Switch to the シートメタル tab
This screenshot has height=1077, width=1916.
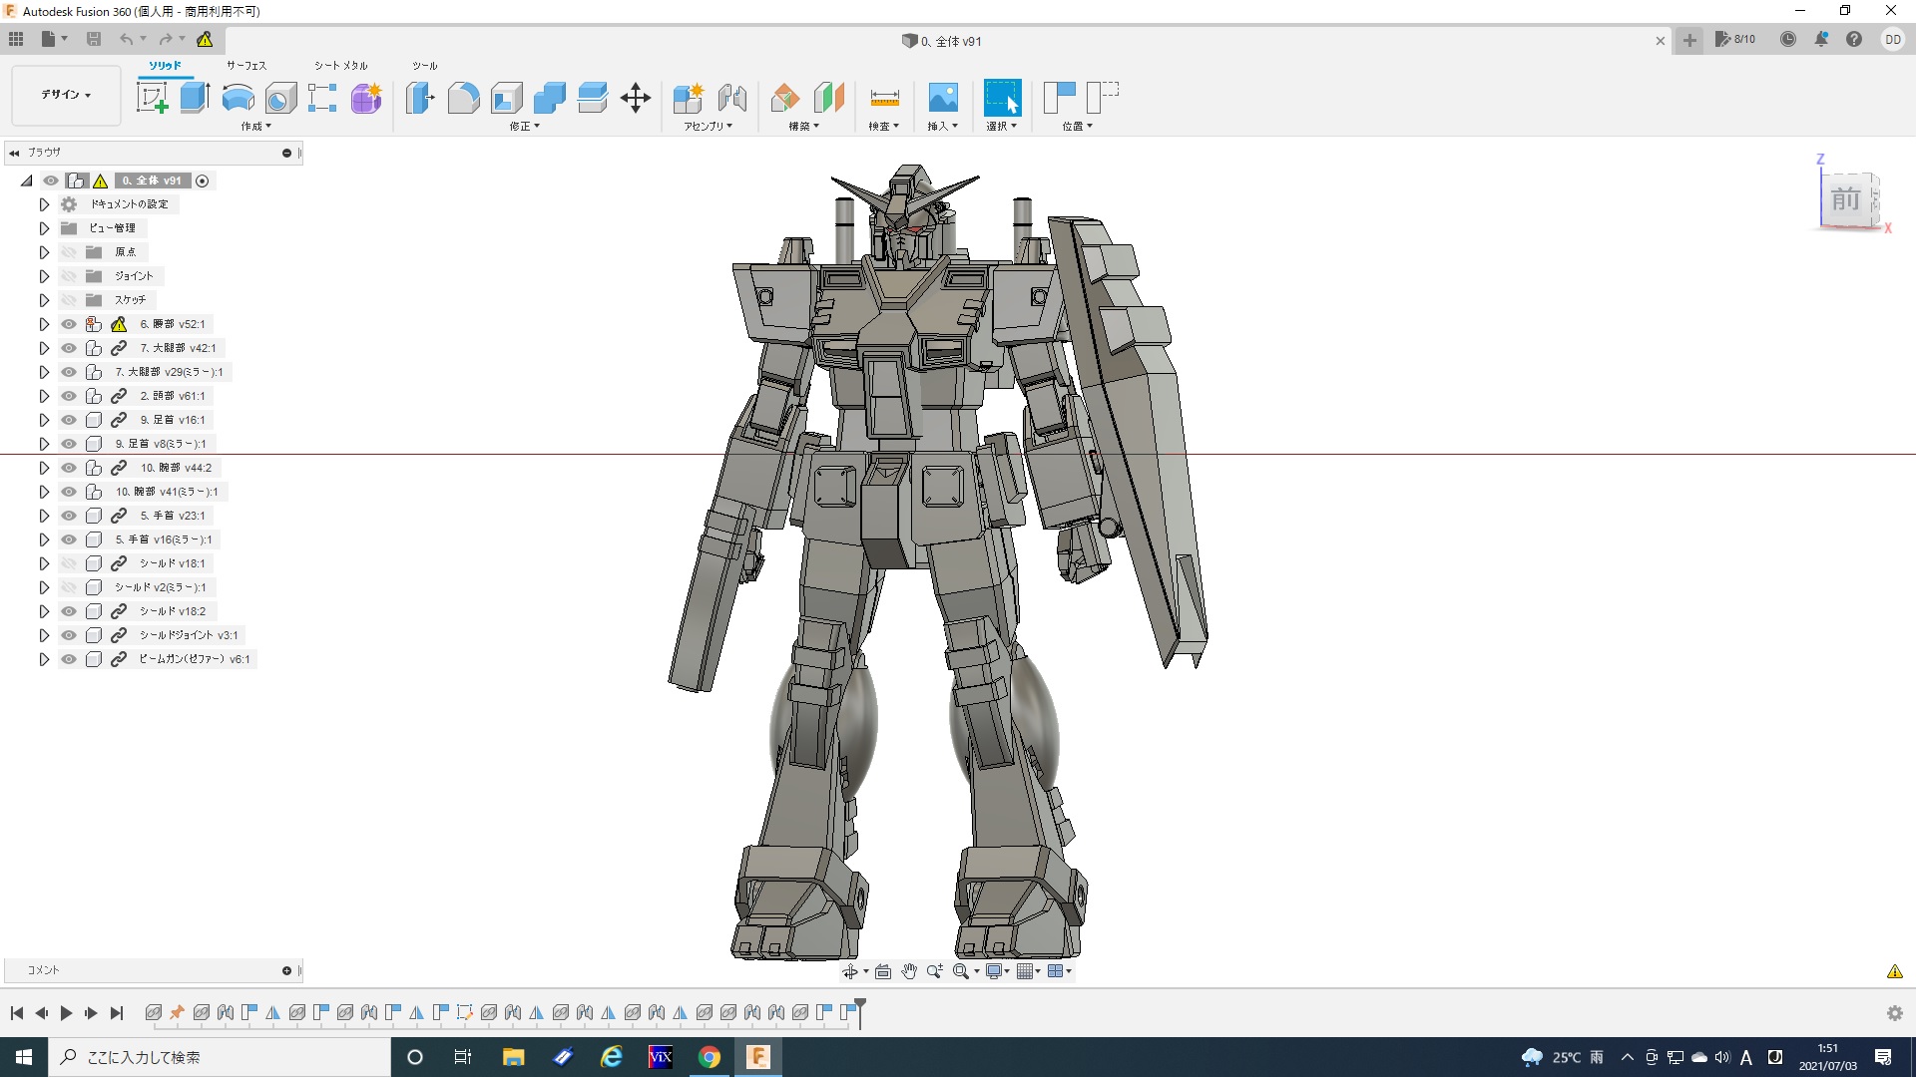click(x=340, y=66)
